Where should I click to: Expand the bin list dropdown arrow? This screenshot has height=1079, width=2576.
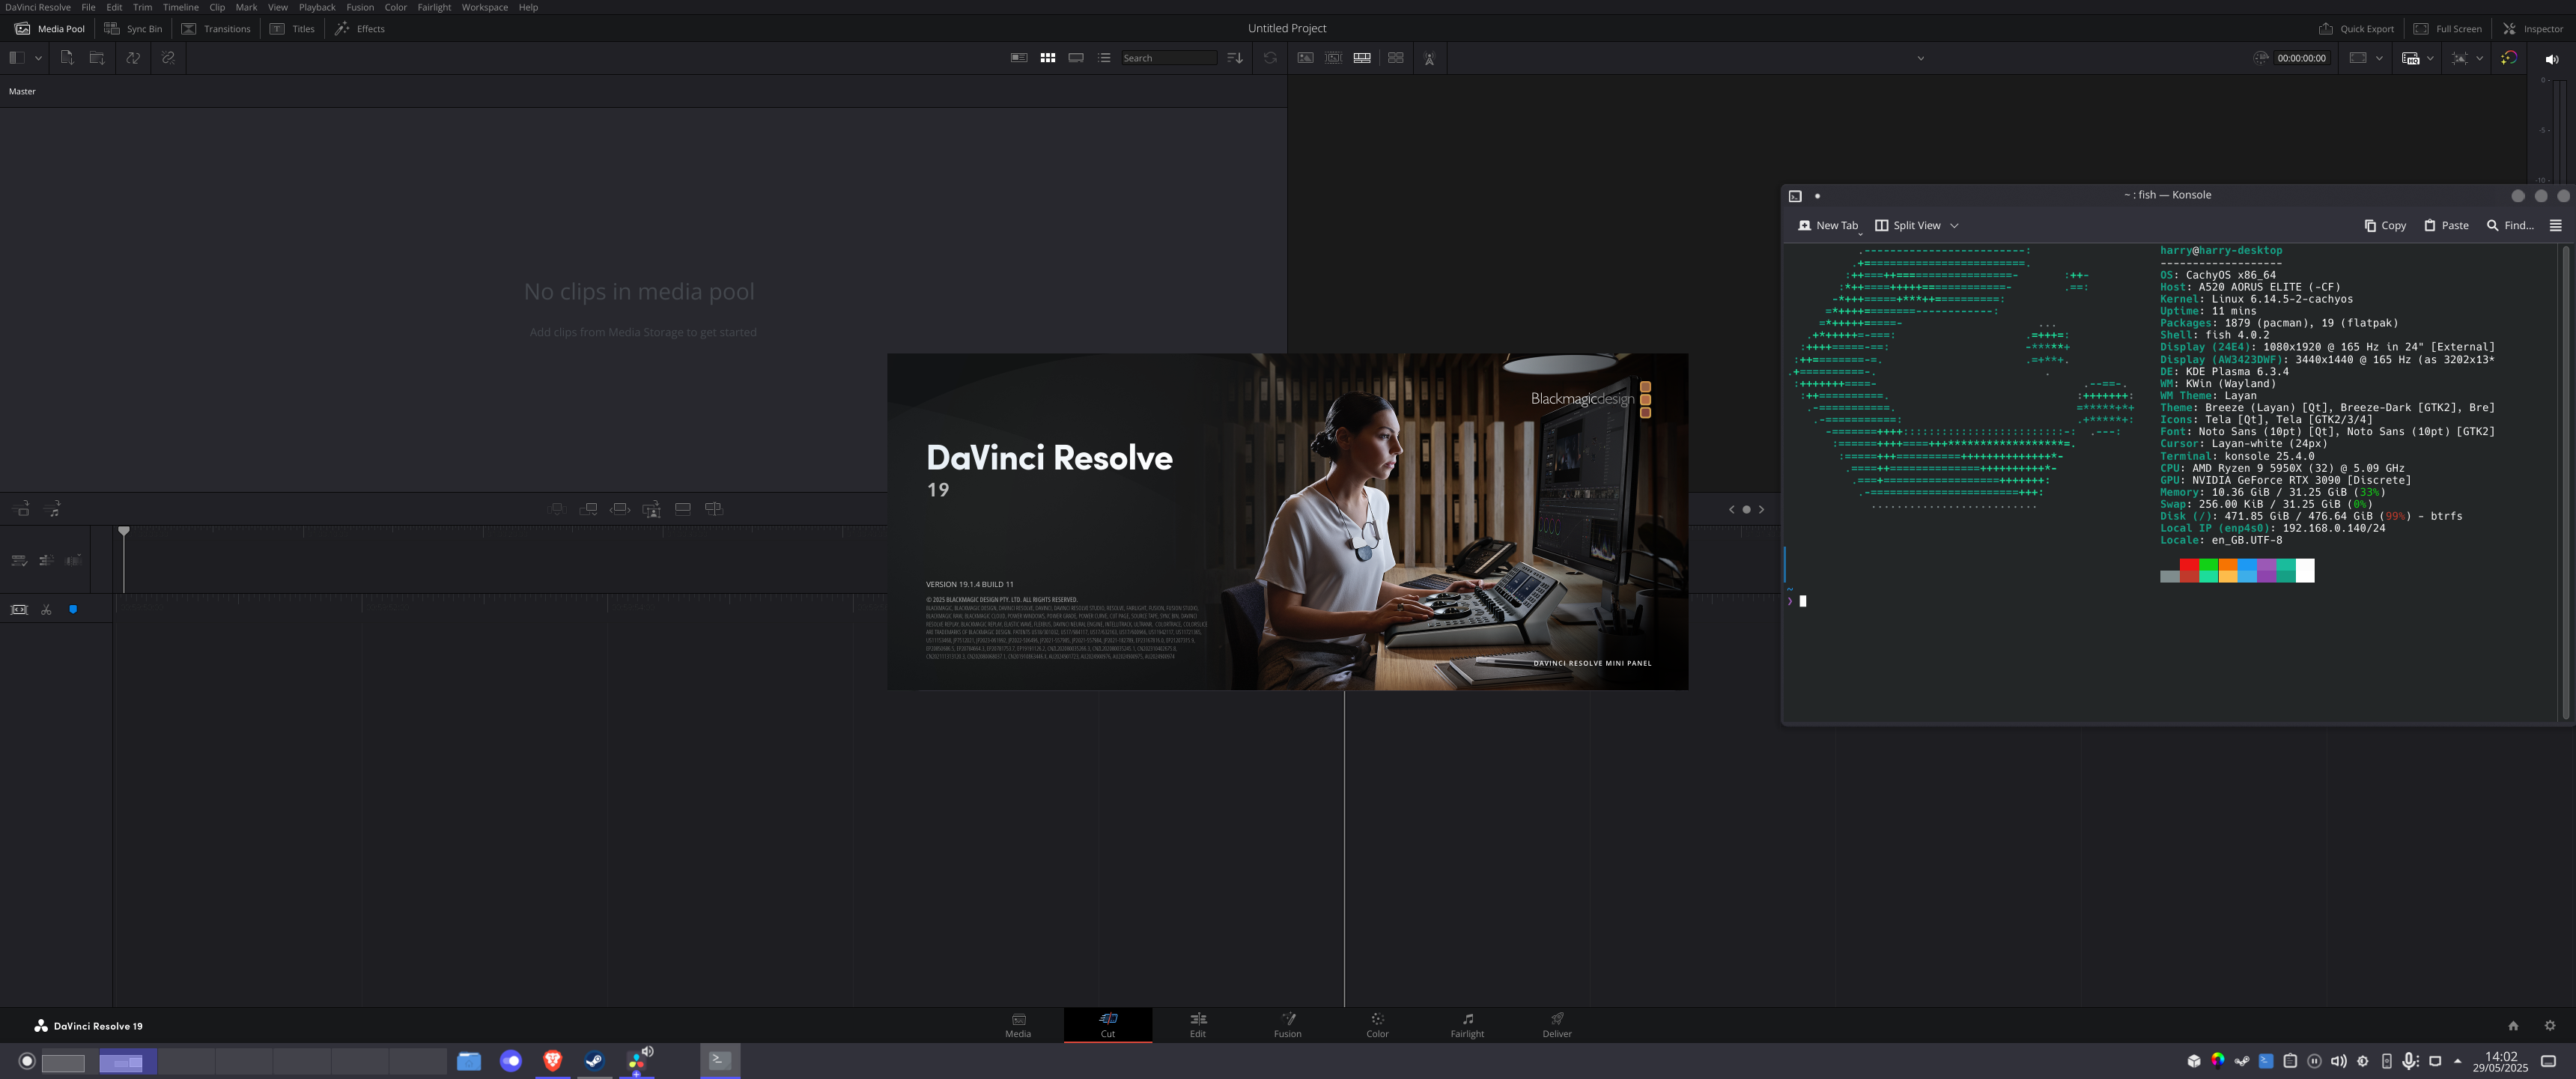click(38, 58)
